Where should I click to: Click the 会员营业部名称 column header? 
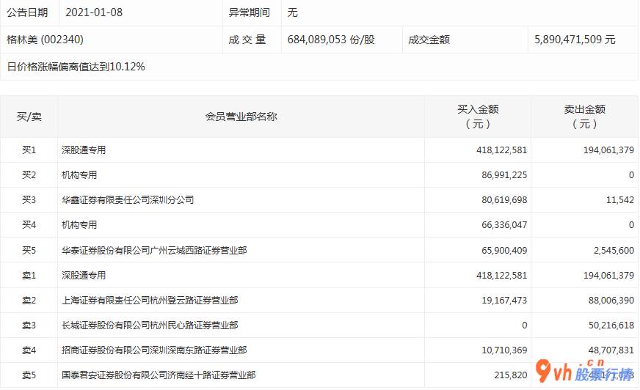pyautogui.click(x=241, y=117)
